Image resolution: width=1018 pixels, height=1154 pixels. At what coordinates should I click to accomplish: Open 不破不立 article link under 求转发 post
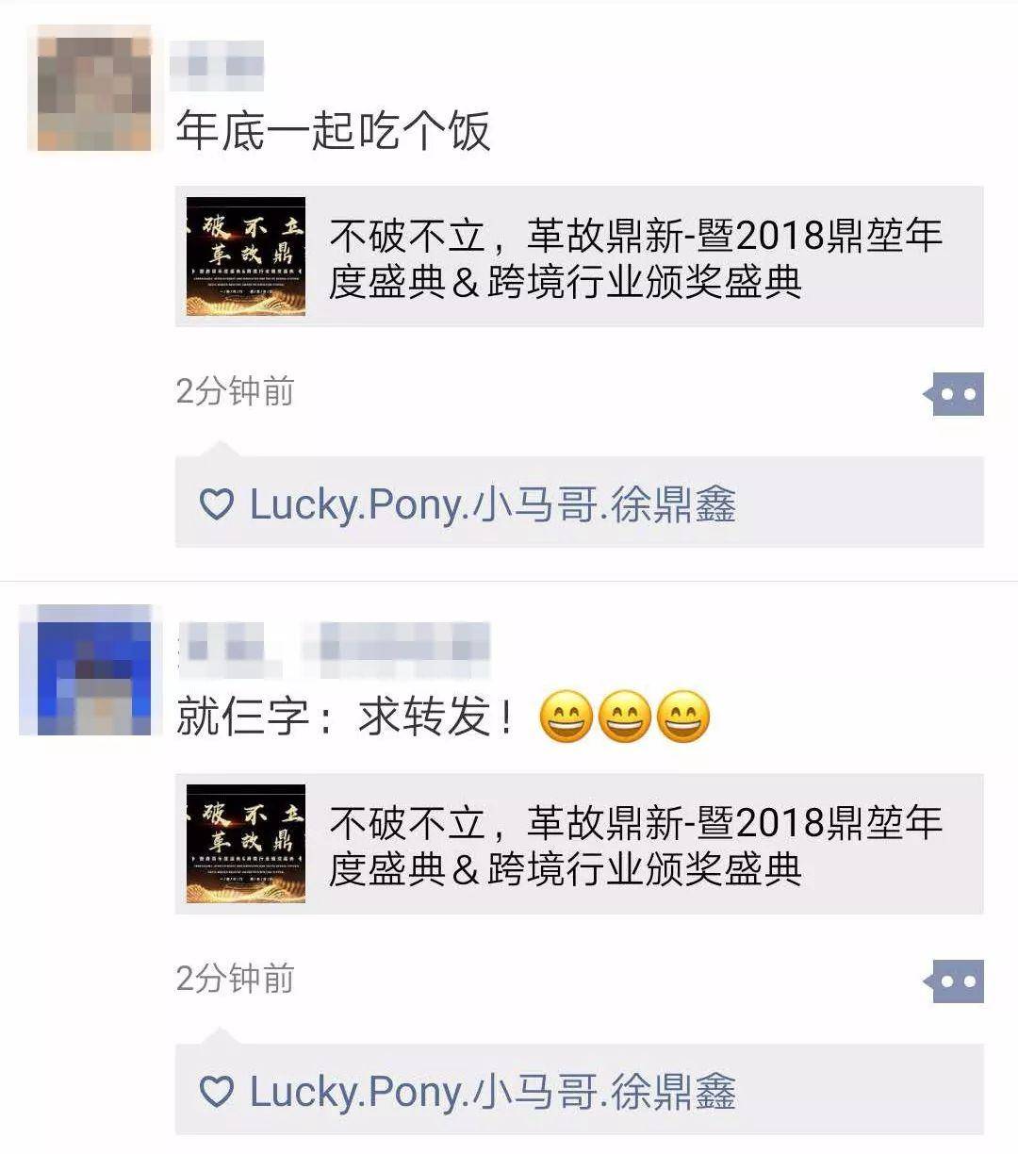(x=580, y=844)
